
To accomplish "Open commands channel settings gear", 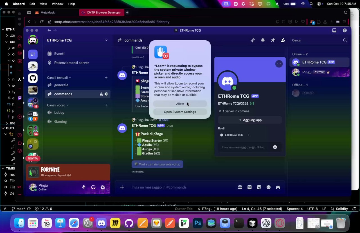I will (x=106, y=94).
